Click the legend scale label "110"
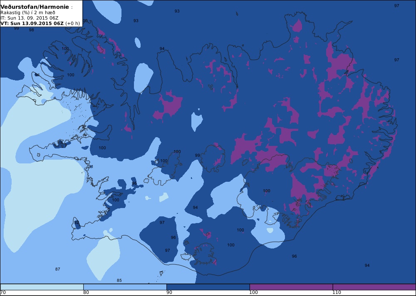Viewport: 416px width, 296px height. point(337,293)
